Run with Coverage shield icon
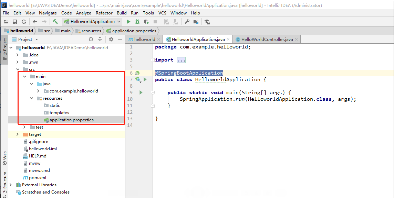 click(x=146, y=22)
